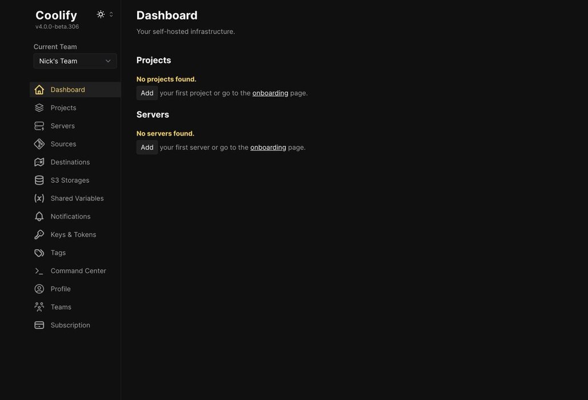Toggle the theme using the sun icon
This screenshot has height=400, width=588.
pos(101,14)
